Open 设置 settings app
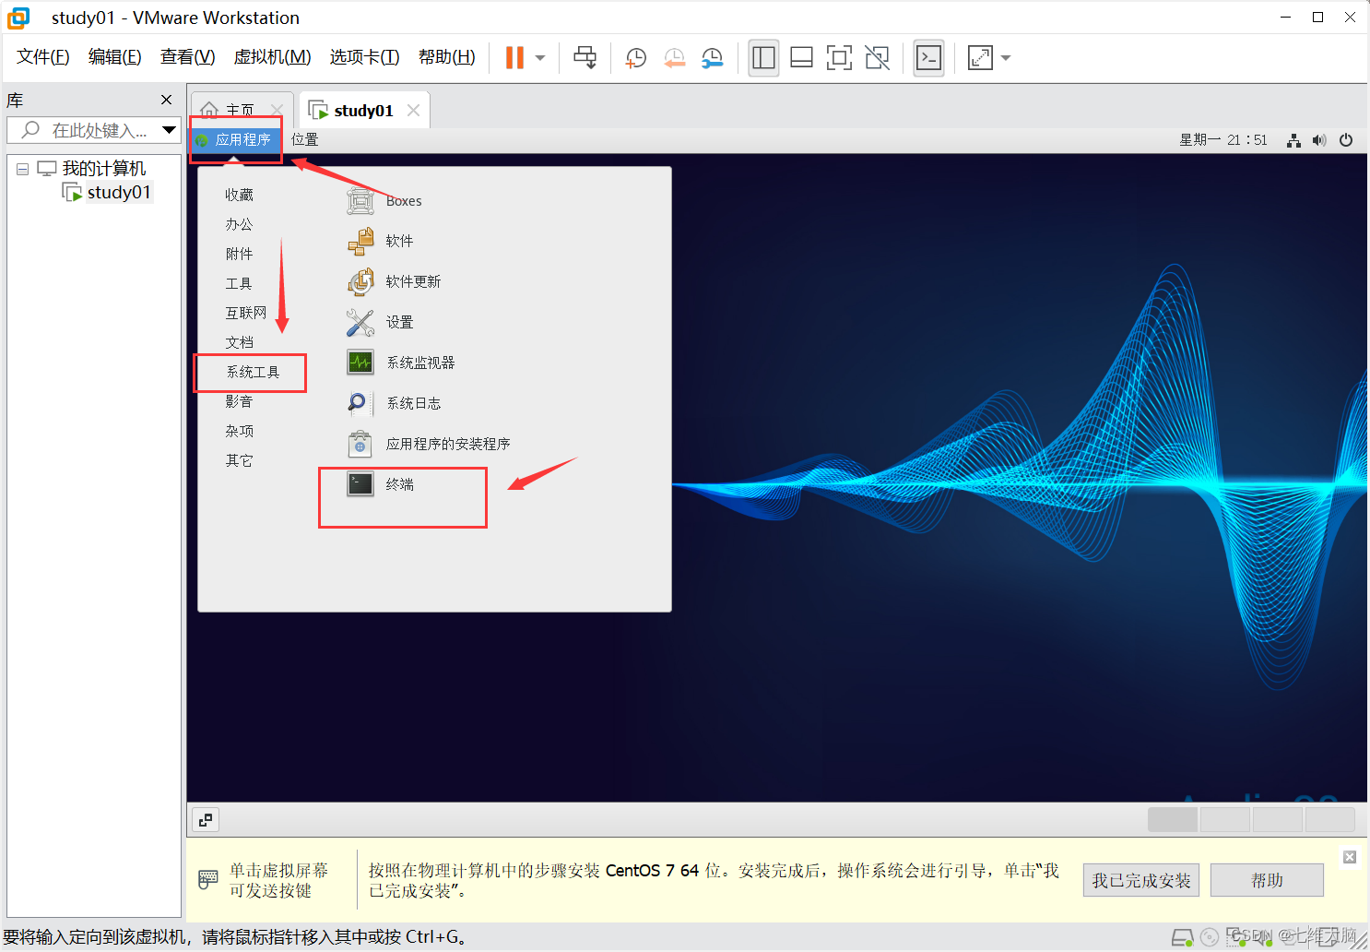This screenshot has height=952, width=1370. pos(380,322)
